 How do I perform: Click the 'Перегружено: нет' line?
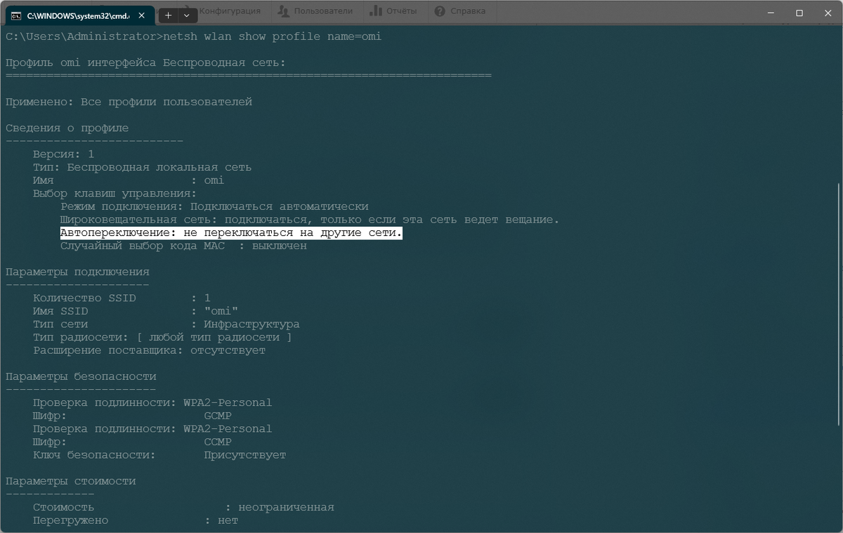(136, 520)
